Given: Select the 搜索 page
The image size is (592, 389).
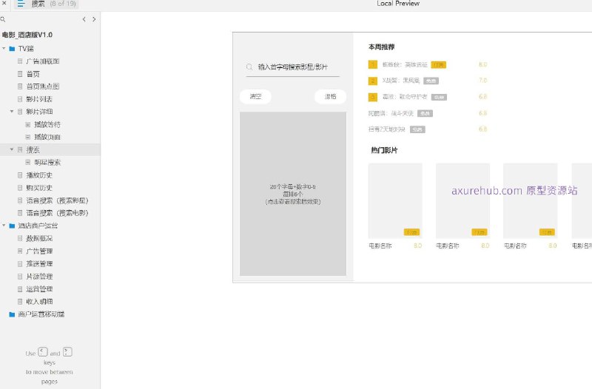Looking at the screenshot, I should pos(33,150).
